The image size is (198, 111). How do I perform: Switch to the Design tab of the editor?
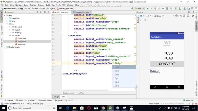(56, 97)
